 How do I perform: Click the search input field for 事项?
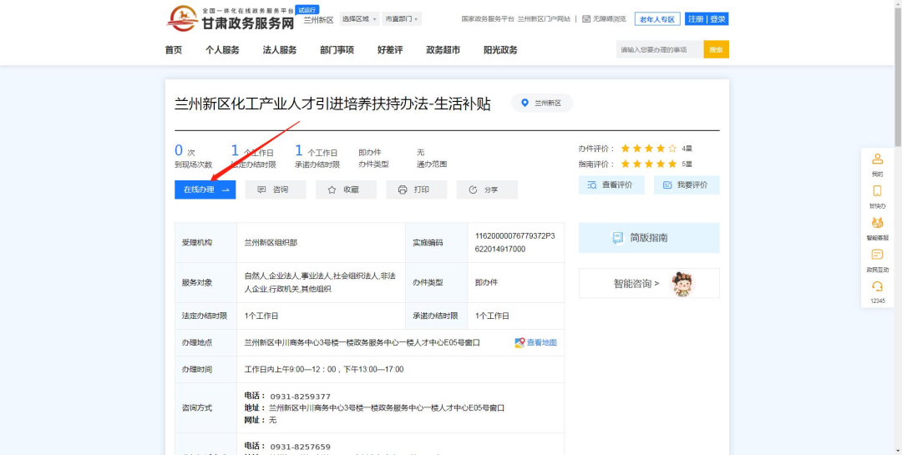pos(659,50)
